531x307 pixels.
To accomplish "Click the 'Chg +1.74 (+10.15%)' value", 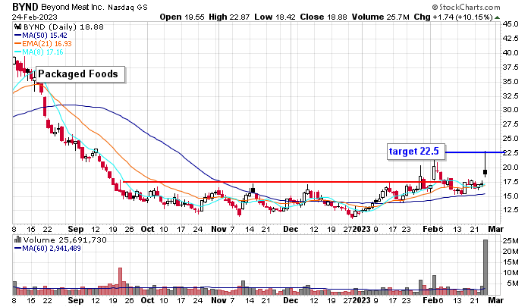I will [x=453, y=17].
